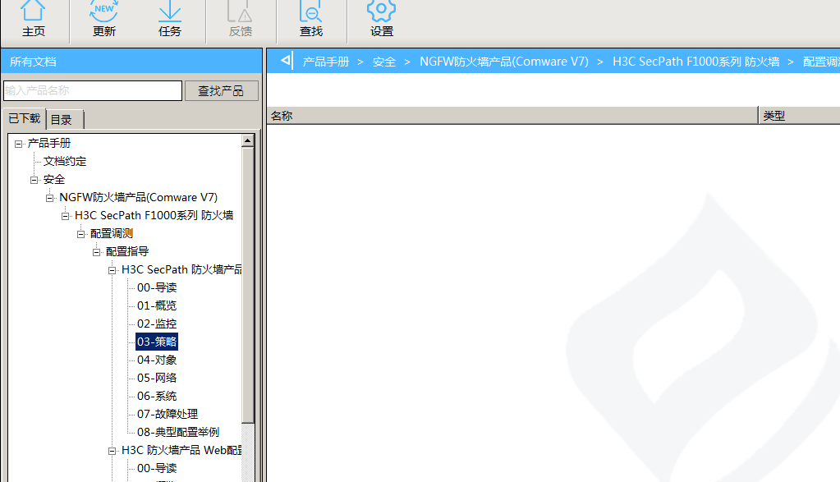Collapse the 配置指导 tree node

[x=96, y=252]
